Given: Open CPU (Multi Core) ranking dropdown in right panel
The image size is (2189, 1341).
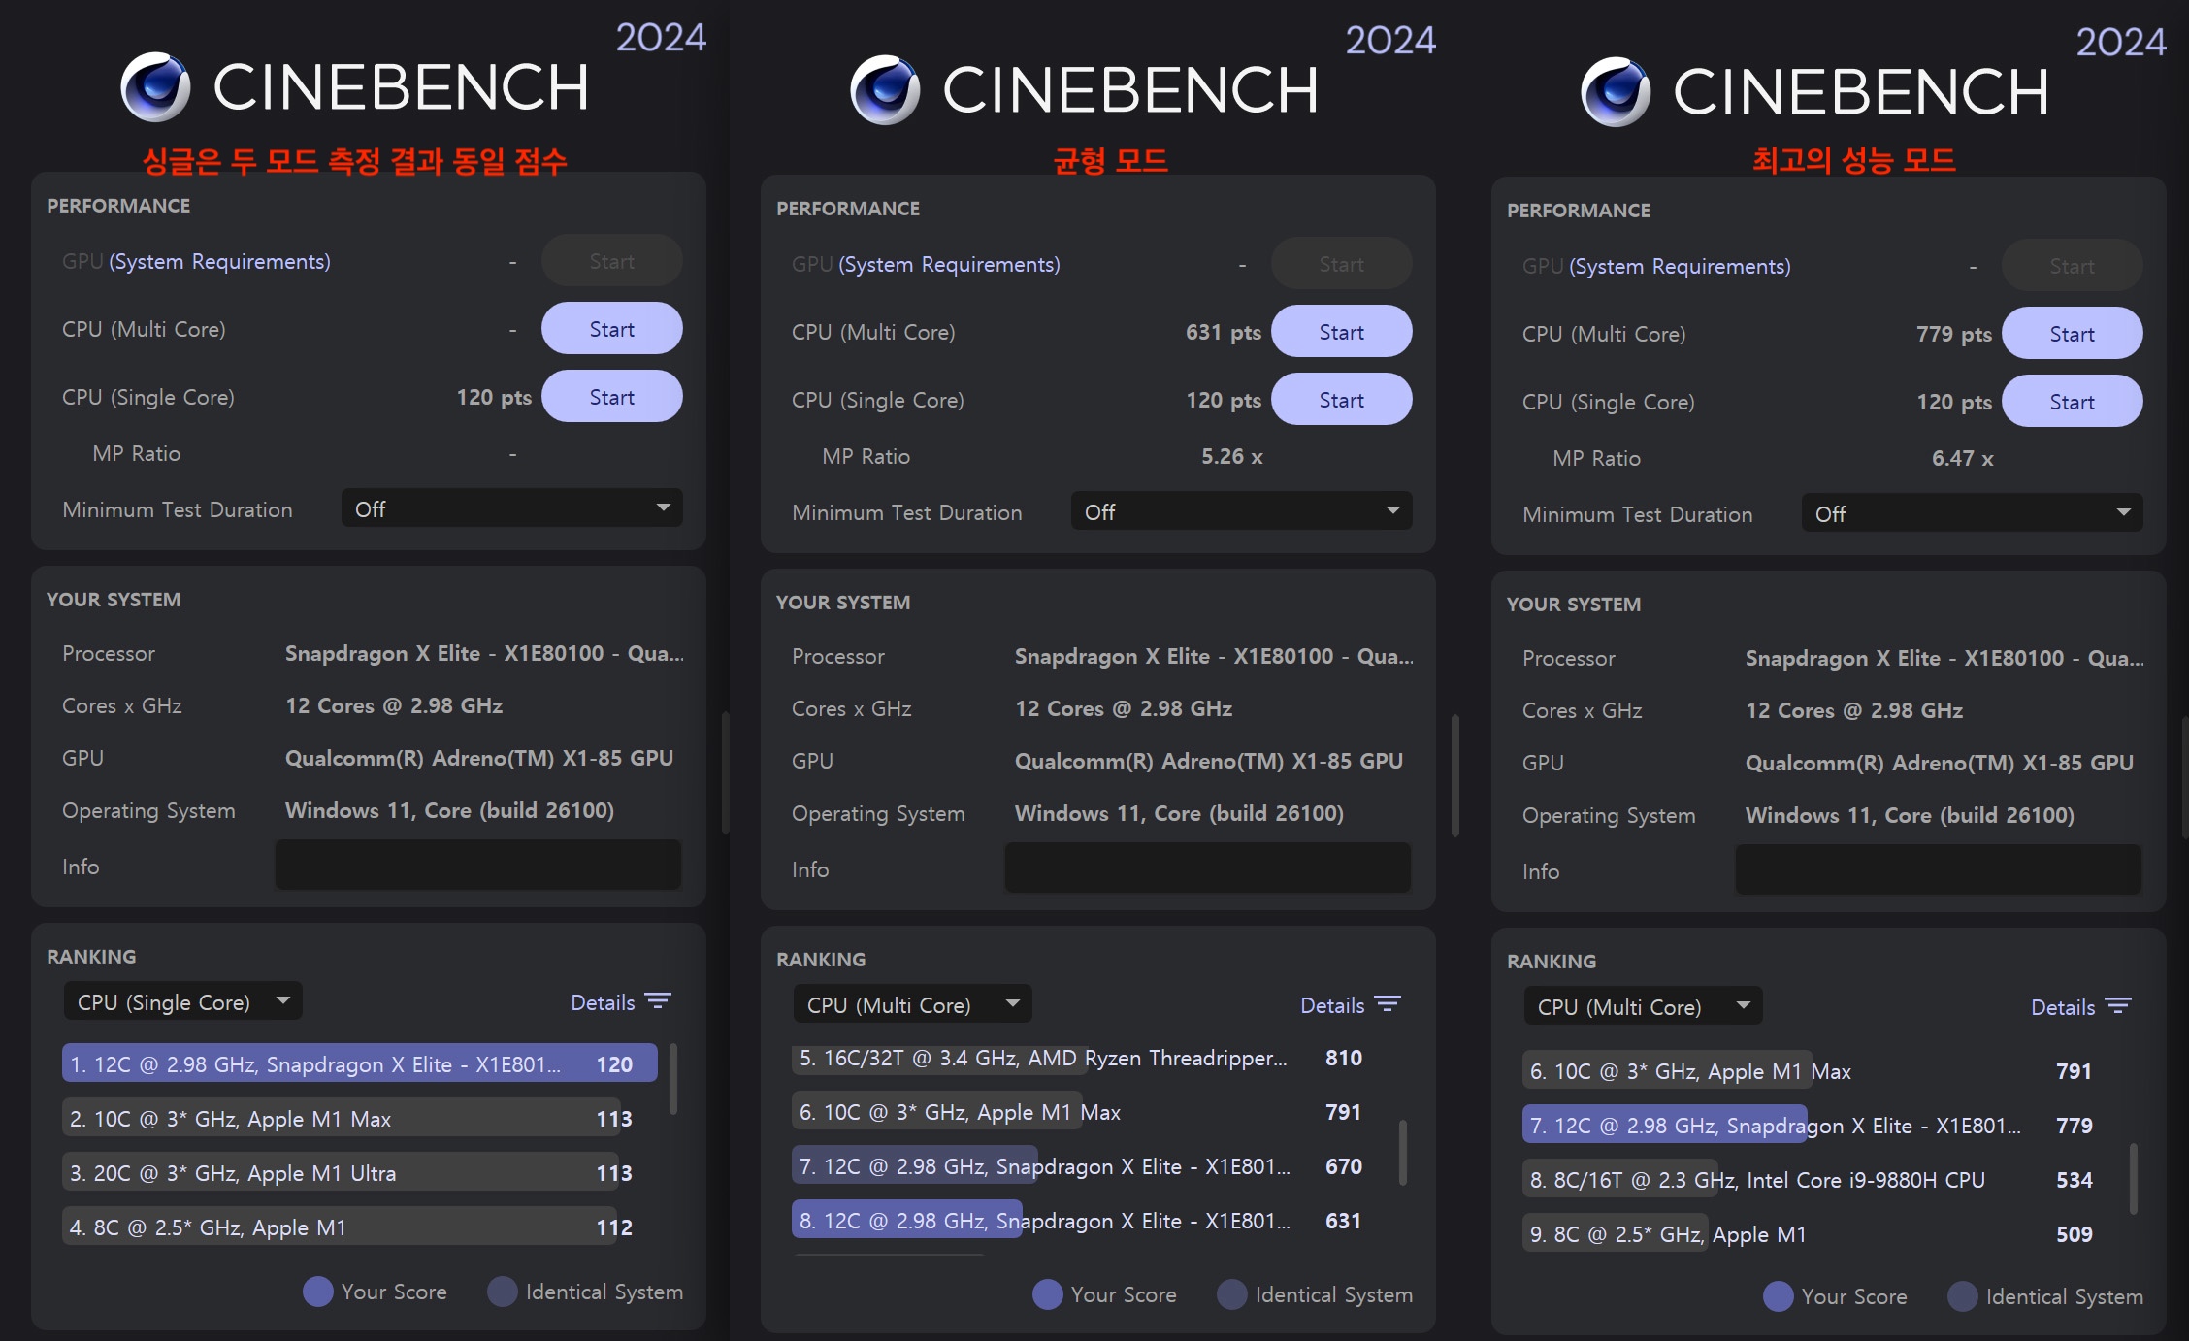Looking at the screenshot, I should click(x=1643, y=1006).
